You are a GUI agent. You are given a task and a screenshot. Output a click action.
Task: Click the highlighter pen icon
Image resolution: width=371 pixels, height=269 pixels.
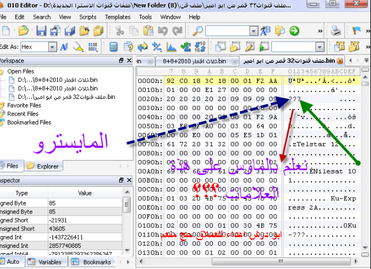[78, 47]
